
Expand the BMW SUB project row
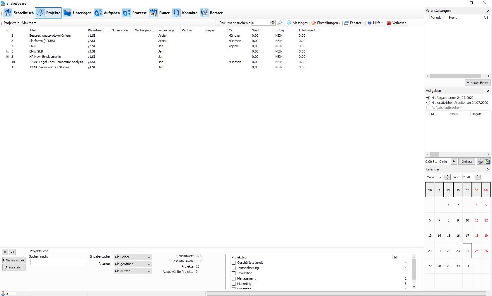7,51
